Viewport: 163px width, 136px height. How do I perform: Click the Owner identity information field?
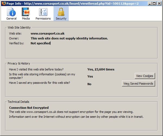(69, 38)
